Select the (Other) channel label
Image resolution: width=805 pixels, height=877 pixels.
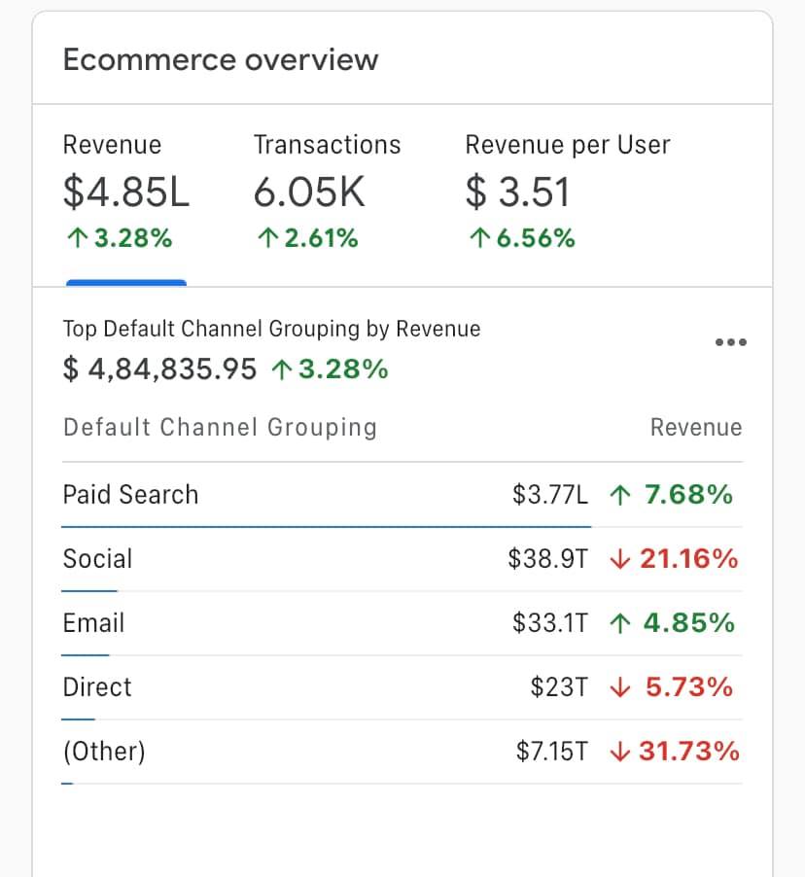click(103, 752)
